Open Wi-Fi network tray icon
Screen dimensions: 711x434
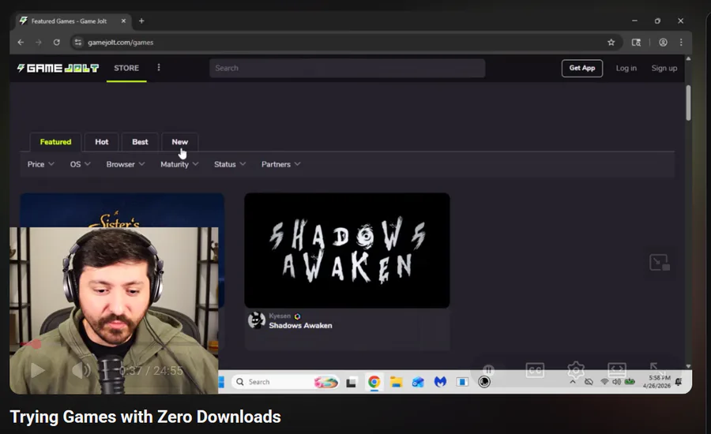tap(604, 382)
